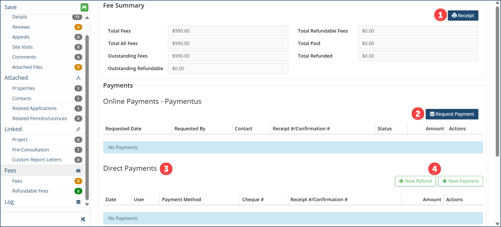Open the Attached Files item
501x227 pixels.
[x=27, y=67]
